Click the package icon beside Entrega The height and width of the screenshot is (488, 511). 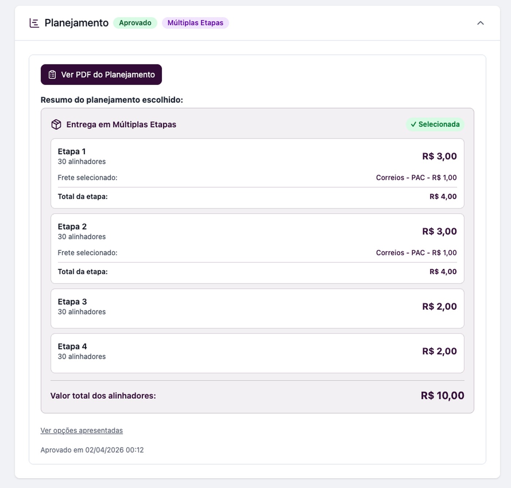(x=56, y=124)
